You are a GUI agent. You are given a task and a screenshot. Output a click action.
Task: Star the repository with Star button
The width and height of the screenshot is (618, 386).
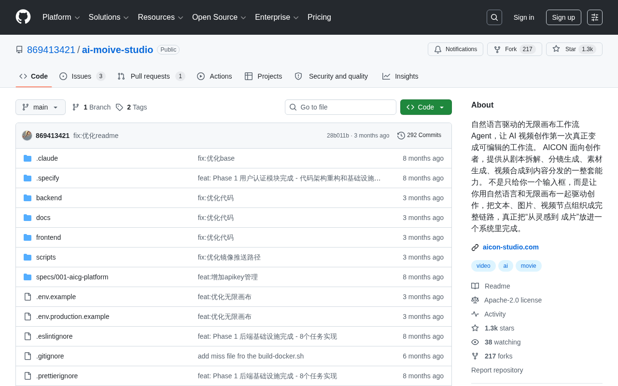point(574,49)
